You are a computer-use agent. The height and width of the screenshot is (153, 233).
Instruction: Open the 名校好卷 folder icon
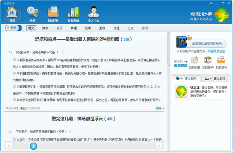[x=53, y=12]
